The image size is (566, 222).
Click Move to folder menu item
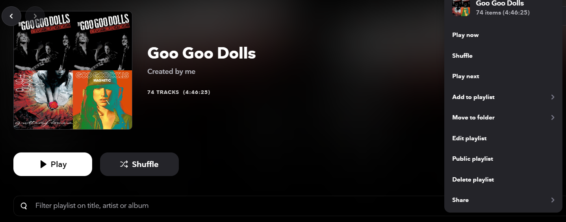tap(473, 117)
